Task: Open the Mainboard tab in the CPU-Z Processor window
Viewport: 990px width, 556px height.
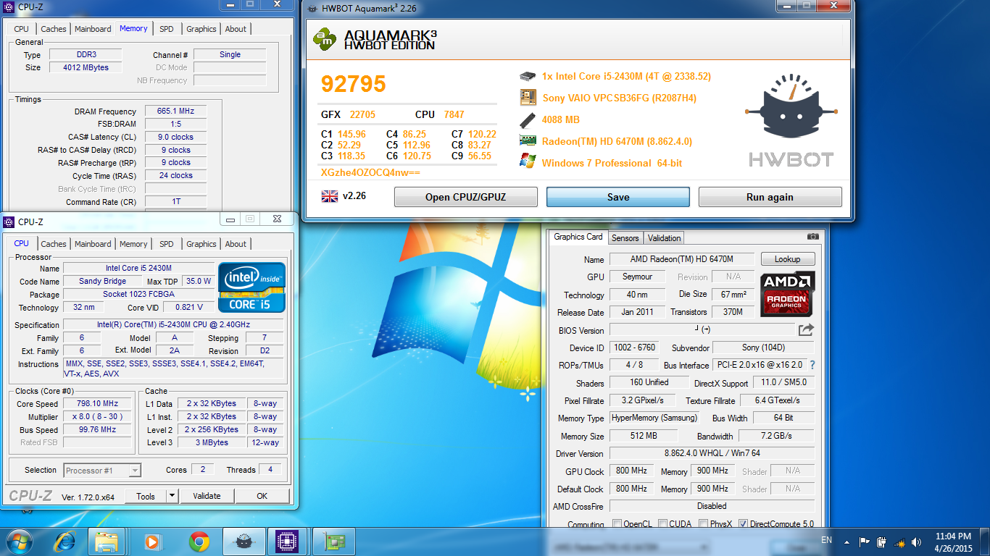Action: tap(93, 244)
